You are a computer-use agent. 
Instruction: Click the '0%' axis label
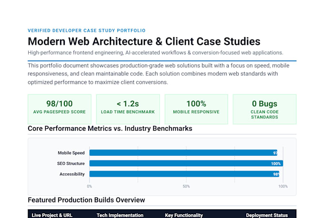coord(90,186)
